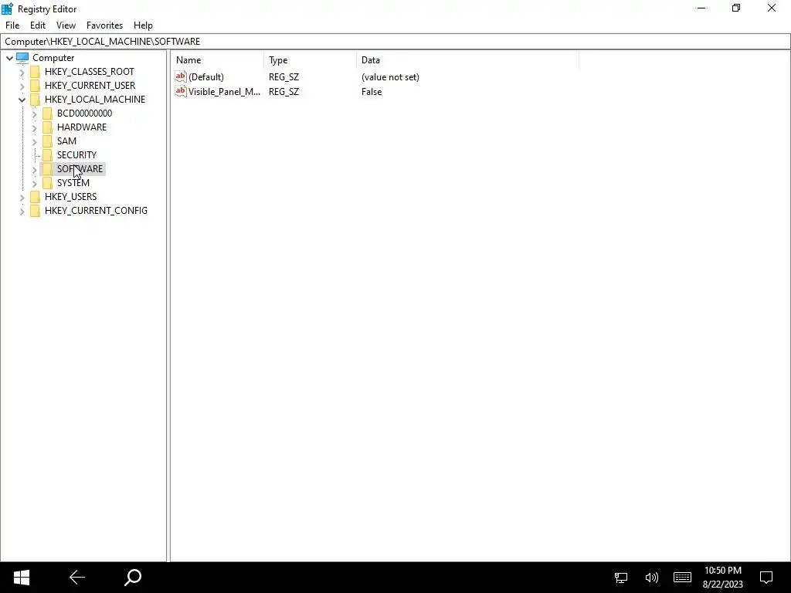Screen dimensions: 791x593
Task: Click the taskbar clock showing 10:50 PM
Action: point(723,578)
